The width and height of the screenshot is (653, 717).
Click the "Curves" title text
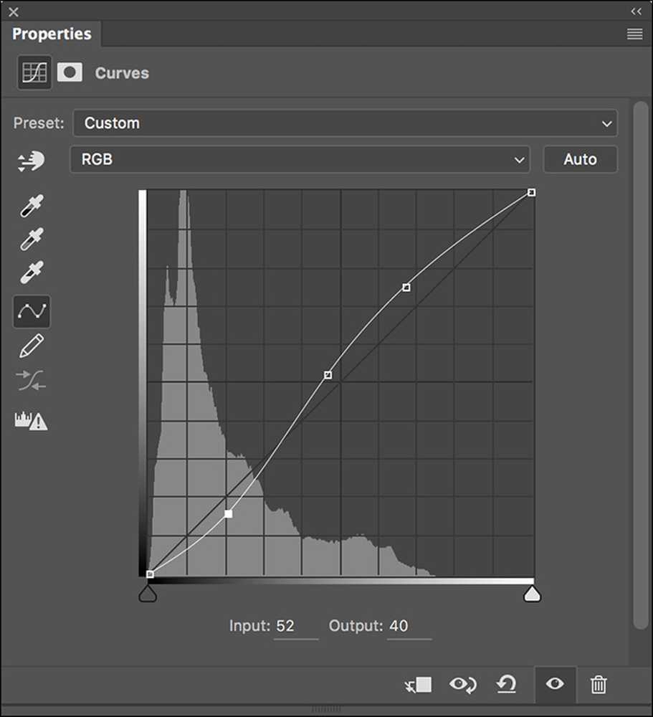122,73
